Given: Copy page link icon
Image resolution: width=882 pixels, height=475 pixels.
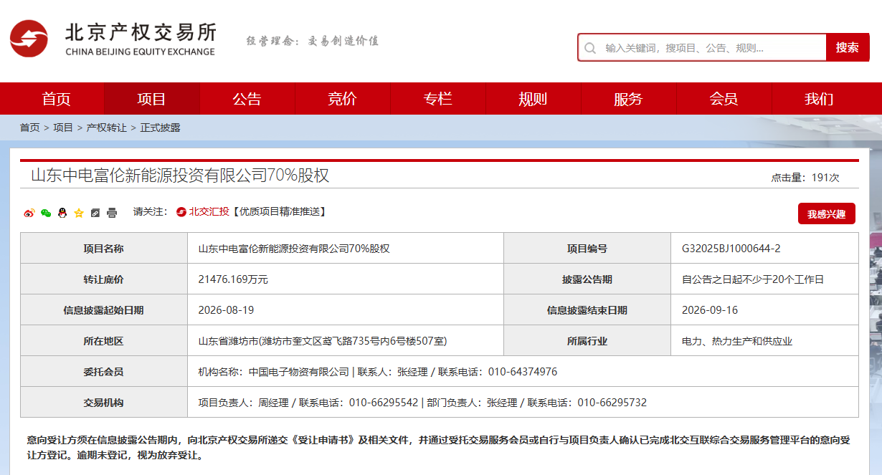Looking at the screenshot, I should pos(95,213).
